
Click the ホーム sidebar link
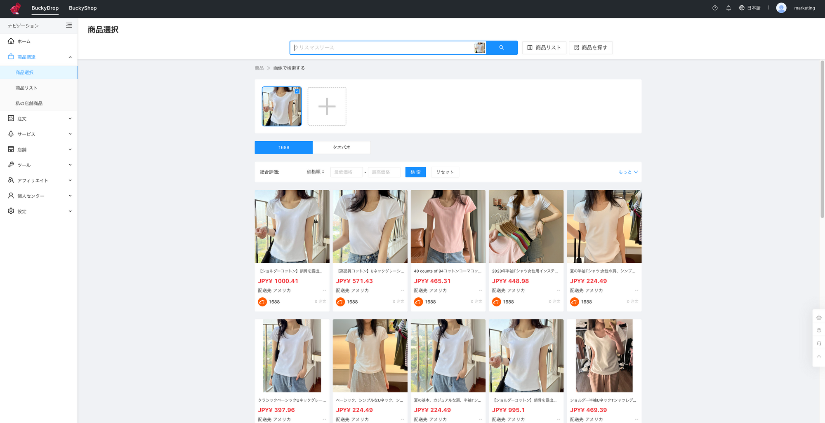[x=24, y=42]
